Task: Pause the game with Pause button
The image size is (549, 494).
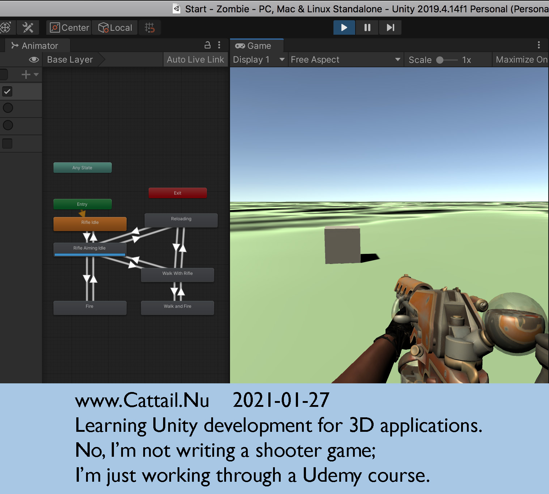Action: click(367, 27)
